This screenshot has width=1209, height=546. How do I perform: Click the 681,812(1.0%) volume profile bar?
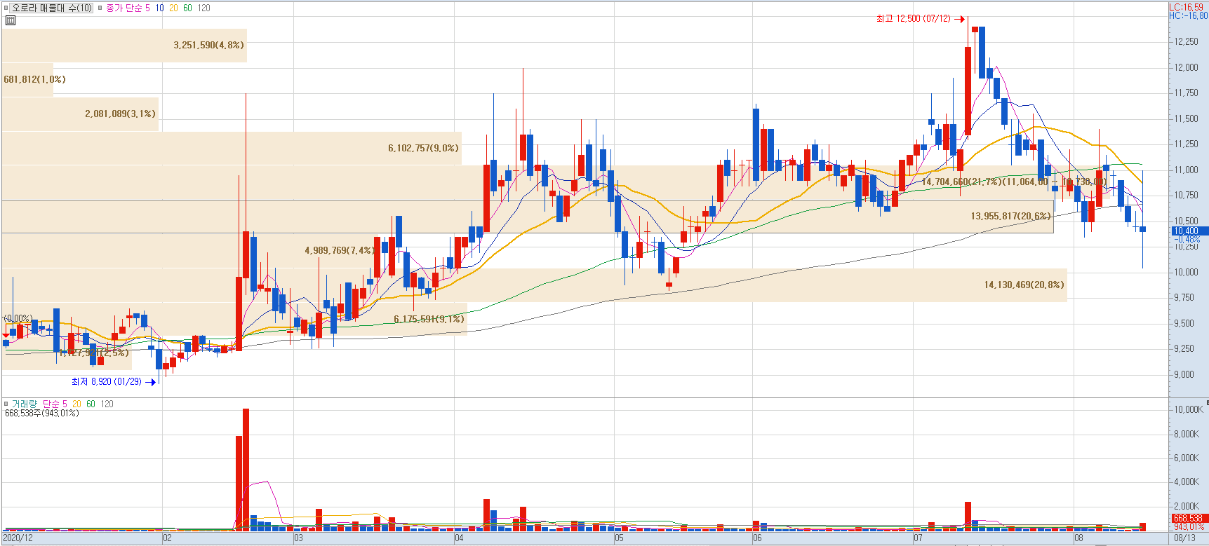(x=27, y=80)
